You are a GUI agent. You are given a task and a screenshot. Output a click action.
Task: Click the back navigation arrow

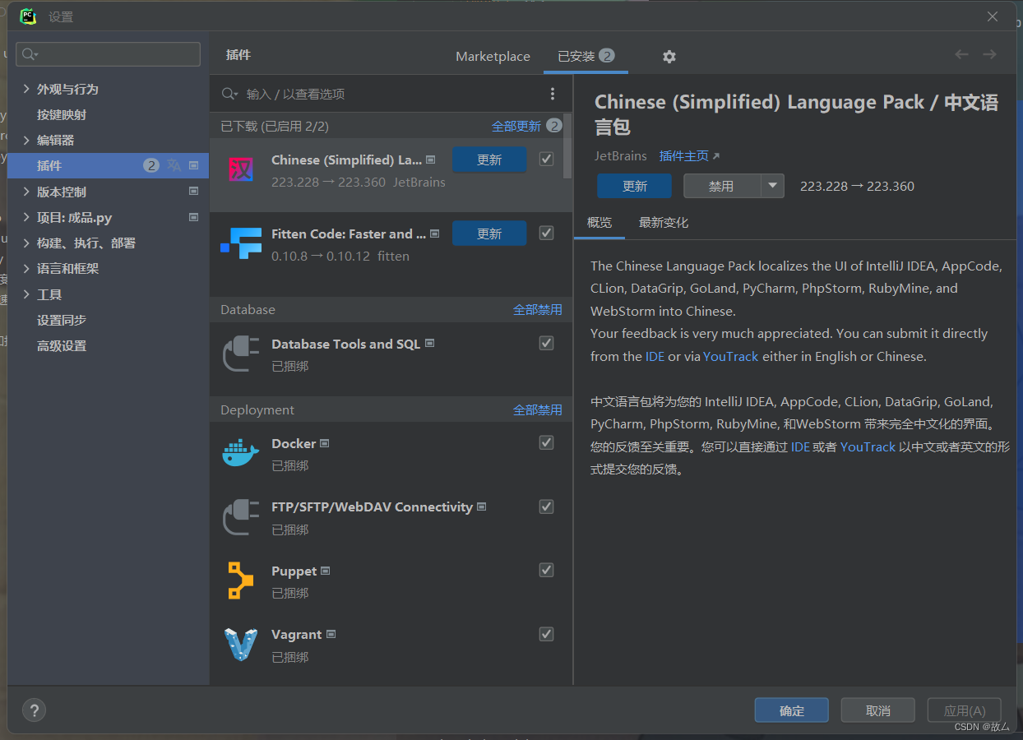tap(961, 54)
